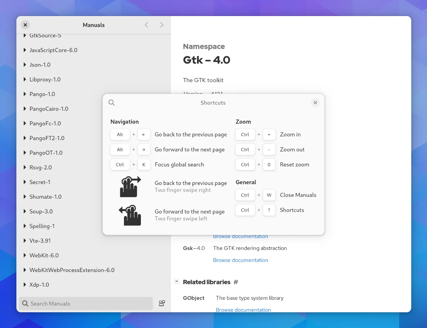Screen dimensions: 427x328
Task: Click the two finger swipe right gesture icon
Action: click(130, 186)
